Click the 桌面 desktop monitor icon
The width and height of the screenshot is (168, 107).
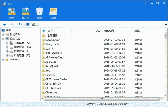(x=3, y=30)
